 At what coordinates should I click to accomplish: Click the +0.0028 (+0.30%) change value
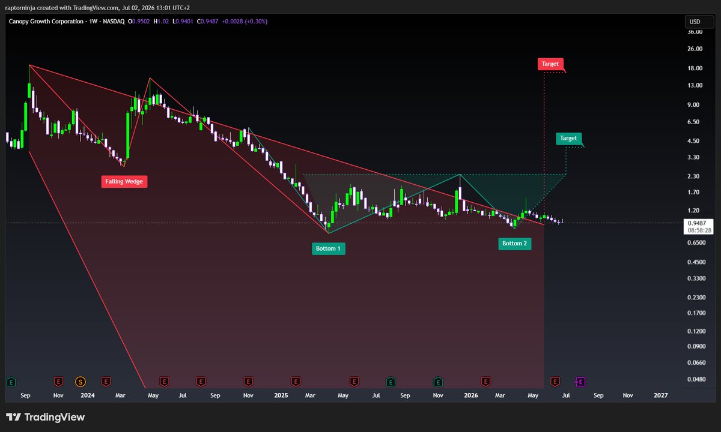[x=245, y=21]
